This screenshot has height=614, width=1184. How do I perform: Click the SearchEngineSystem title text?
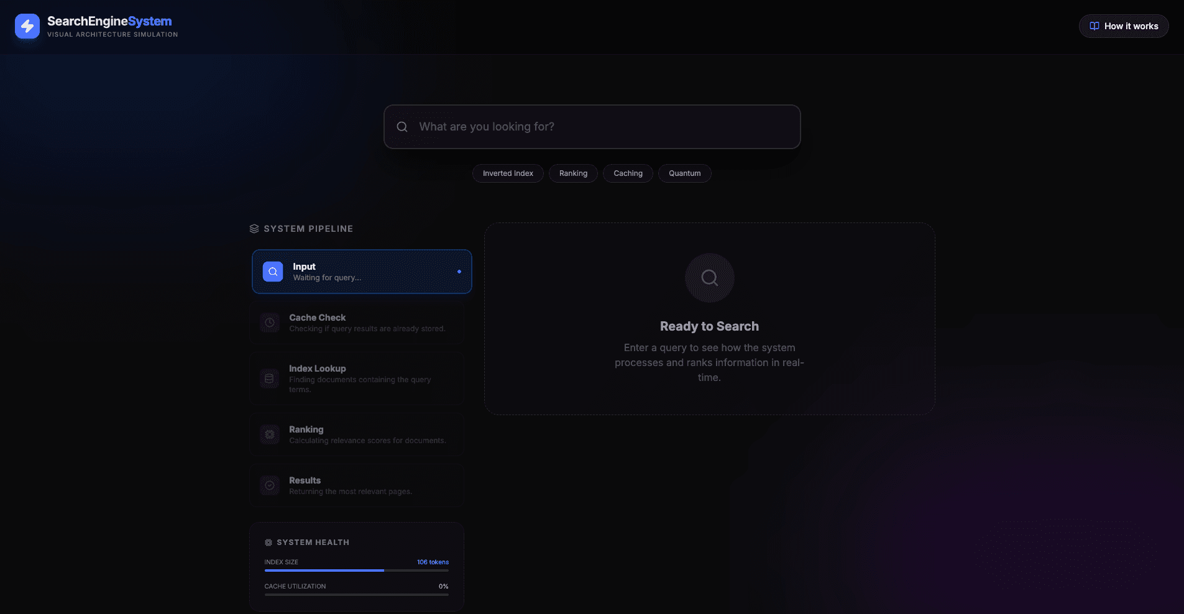click(x=109, y=21)
